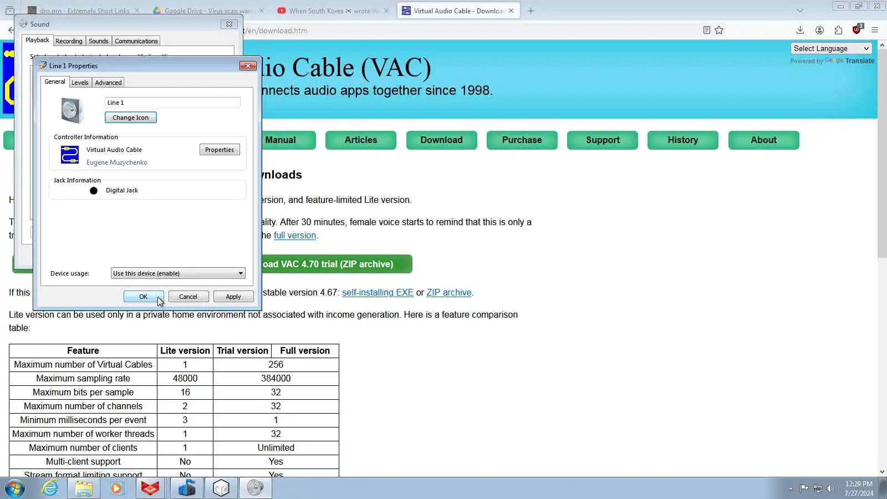Click the network tray icon

pyautogui.click(x=817, y=488)
